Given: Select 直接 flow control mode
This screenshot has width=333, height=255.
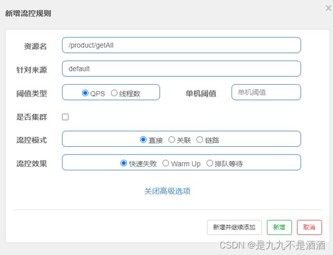Looking at the screenshot, I should 143,140.
